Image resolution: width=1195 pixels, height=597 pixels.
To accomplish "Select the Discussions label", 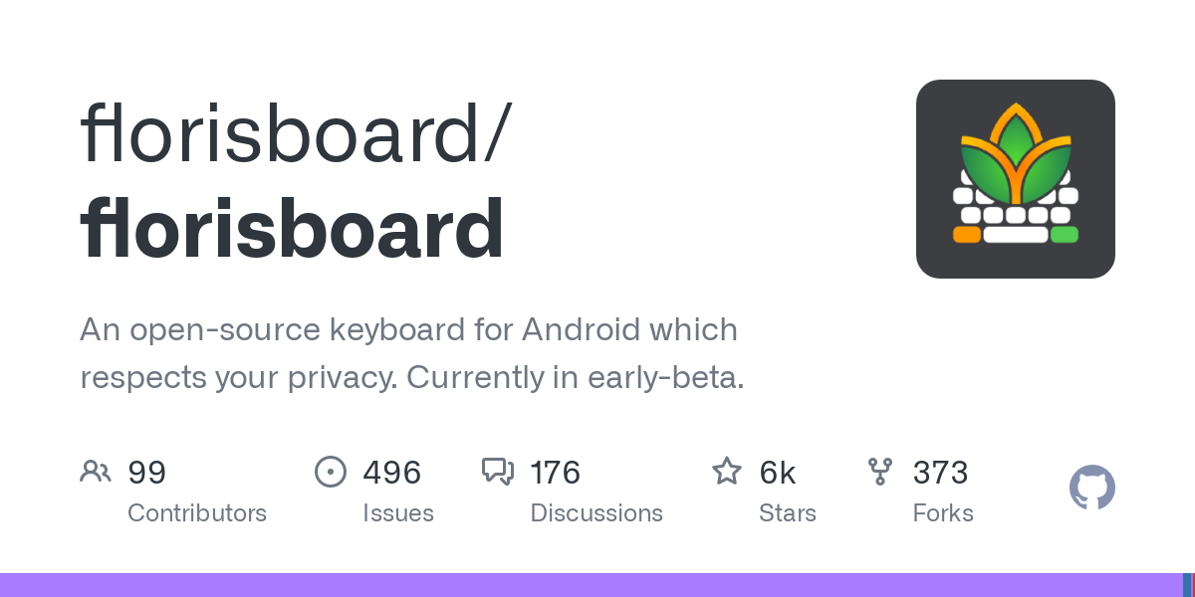I will click(x=597, y=513).
